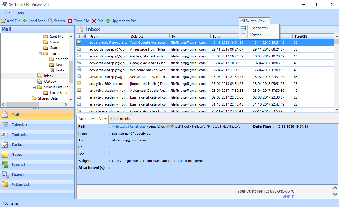Open the File menu
Screen dimensions: 339x207
point(7,13)
